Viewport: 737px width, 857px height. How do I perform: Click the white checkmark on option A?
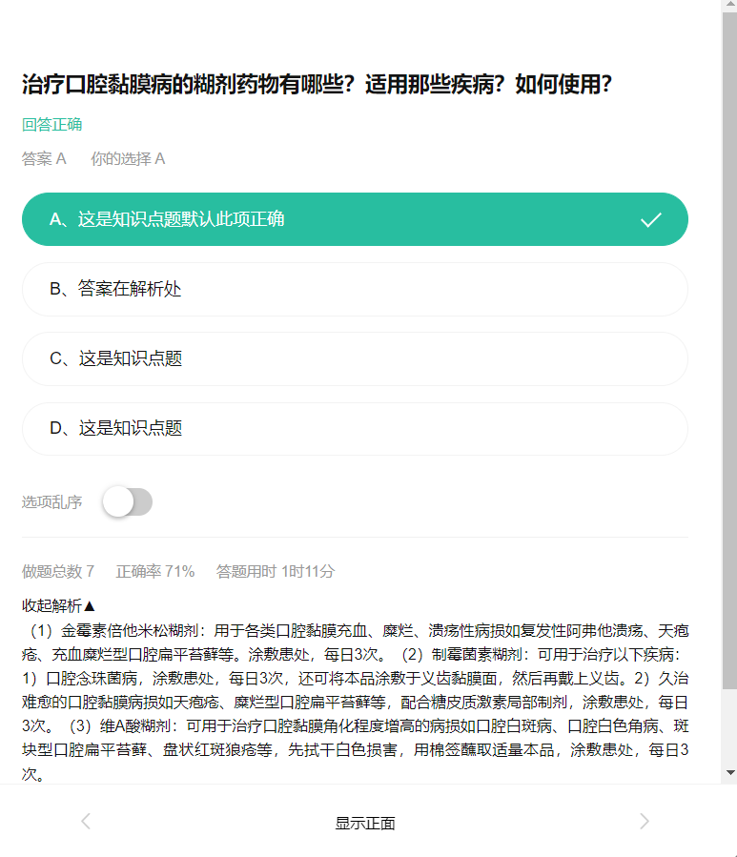coord(651,219)
